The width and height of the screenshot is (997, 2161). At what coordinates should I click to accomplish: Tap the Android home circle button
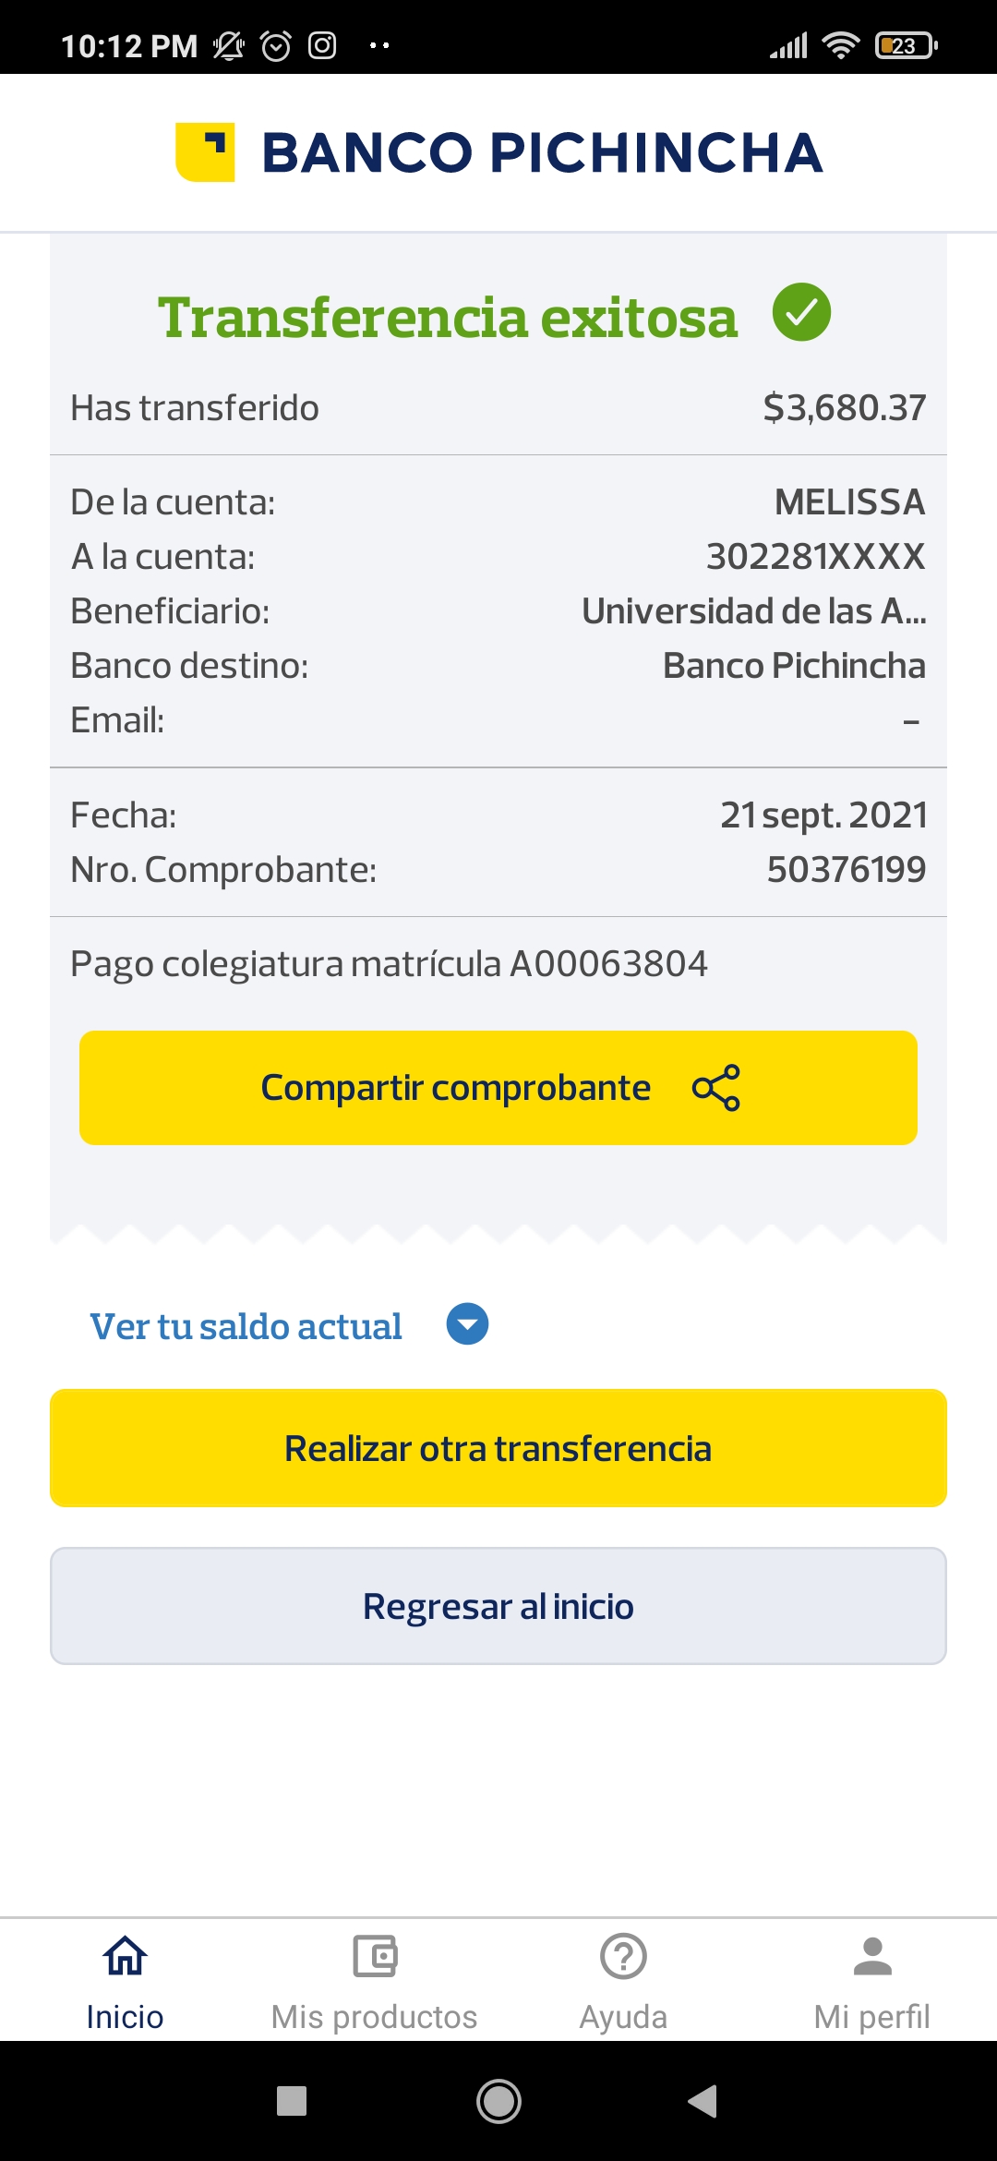498,2101
